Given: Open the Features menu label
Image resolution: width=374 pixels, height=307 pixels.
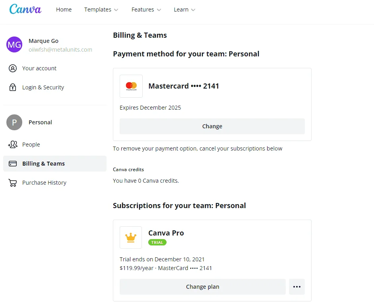Looking at the screenshot, I should click(143, 10).
